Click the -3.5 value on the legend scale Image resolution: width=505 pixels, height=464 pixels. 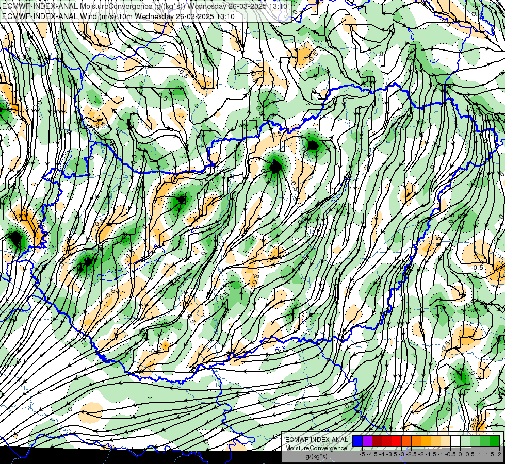[392, 454]
